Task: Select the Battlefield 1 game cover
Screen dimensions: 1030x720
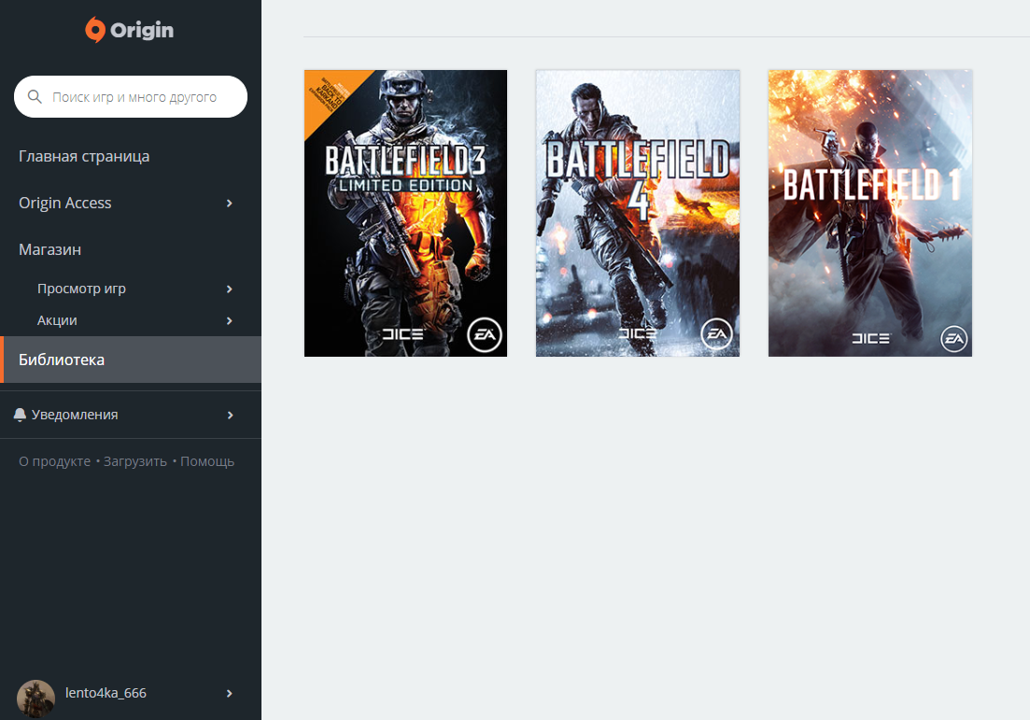Action: [x=870, y=214]
